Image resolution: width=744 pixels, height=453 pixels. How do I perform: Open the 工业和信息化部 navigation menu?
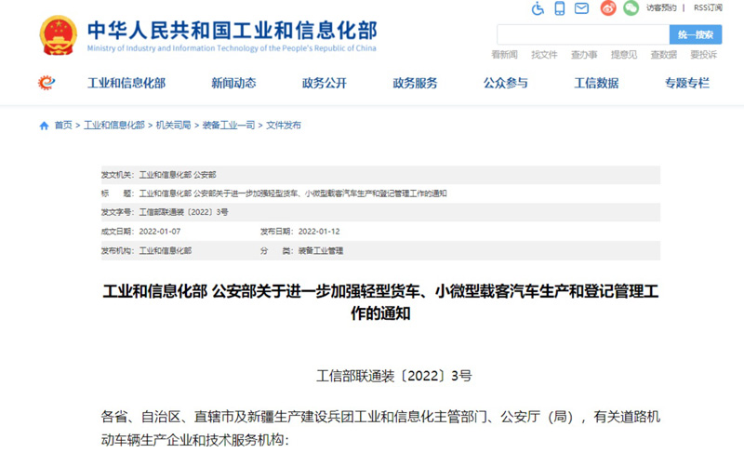click(126, 83)
